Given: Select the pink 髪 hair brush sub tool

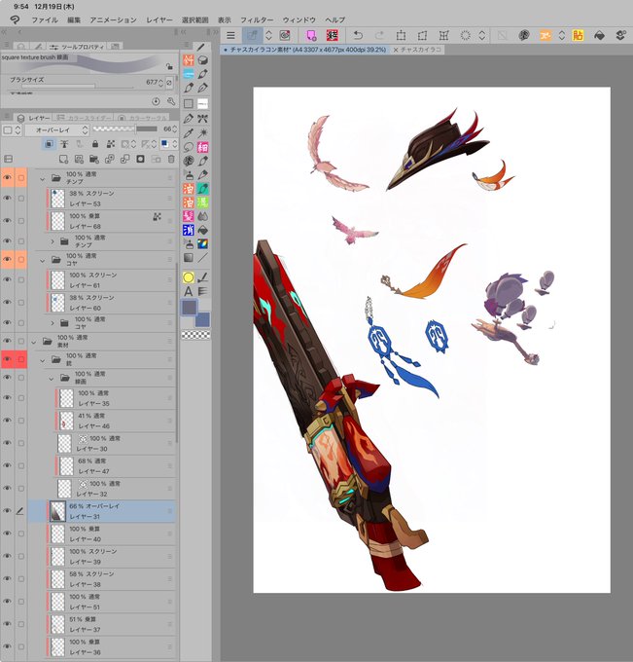Looking at the screenshot, I should coord(189,216).
